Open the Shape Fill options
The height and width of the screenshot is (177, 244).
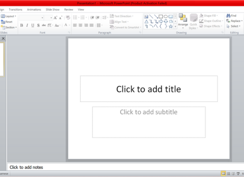[x=209, y=15]
